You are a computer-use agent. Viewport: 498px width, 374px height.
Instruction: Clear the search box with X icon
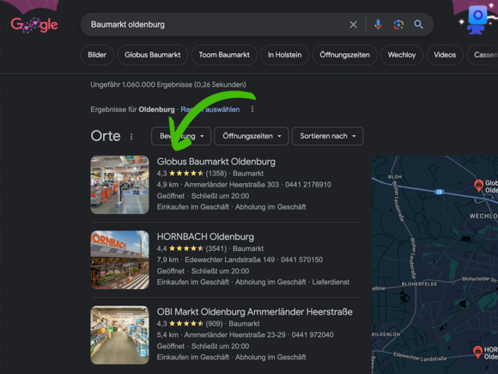(x=353, y=24)
